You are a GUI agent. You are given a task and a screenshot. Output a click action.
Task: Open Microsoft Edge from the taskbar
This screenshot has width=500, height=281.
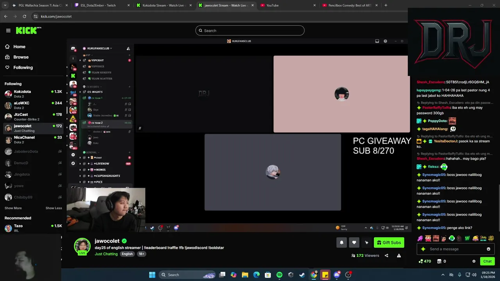click(x=256, y=275)
